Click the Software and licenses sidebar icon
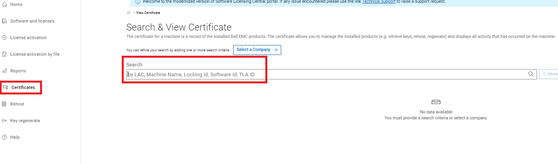This screenshot has width=558, height=164. tap(4, 21)
